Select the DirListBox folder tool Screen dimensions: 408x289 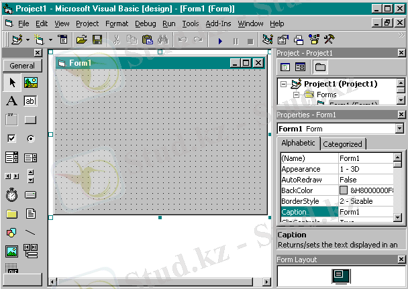click(x=11, y=214)
